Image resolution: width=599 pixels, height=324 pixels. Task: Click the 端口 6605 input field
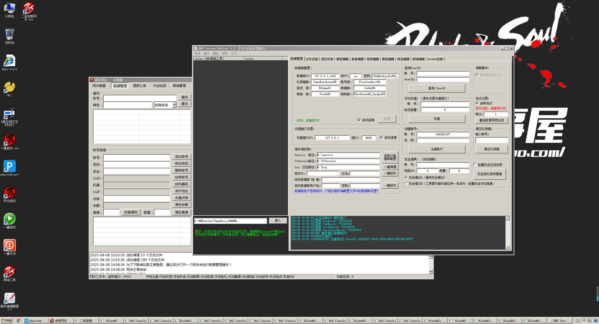(369, 138)
